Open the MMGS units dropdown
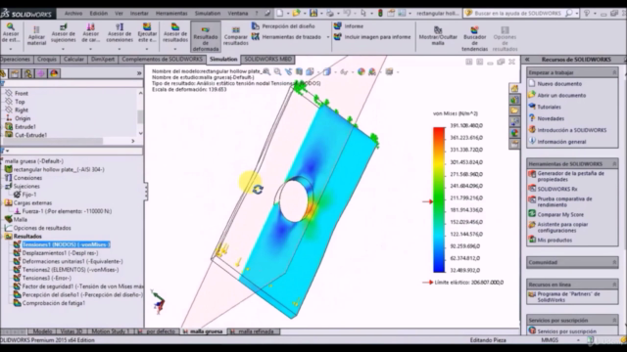The width and height of the screenshot is (627, 352). (x=578, y=340)
